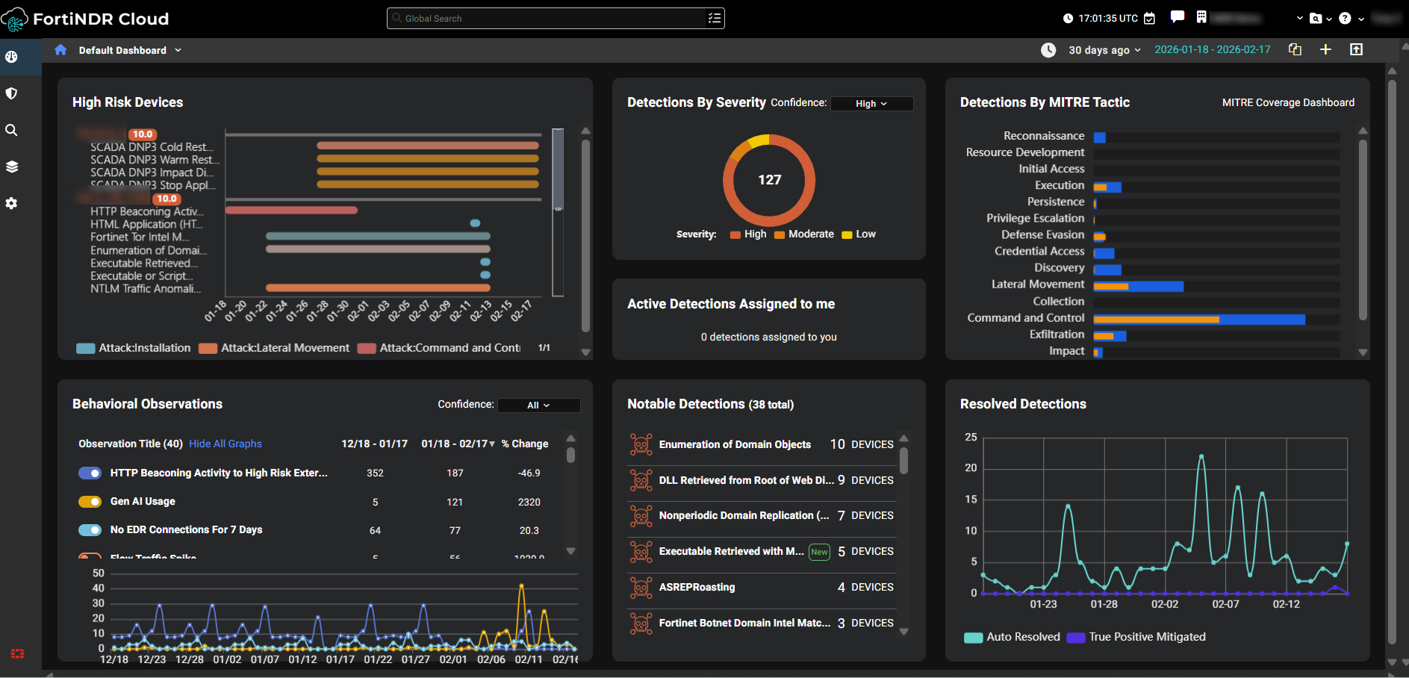Sort by % Change column header

[x=525, y=444]
